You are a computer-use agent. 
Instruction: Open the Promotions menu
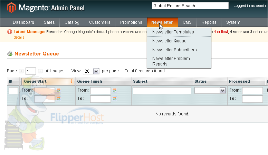[131, 22]
